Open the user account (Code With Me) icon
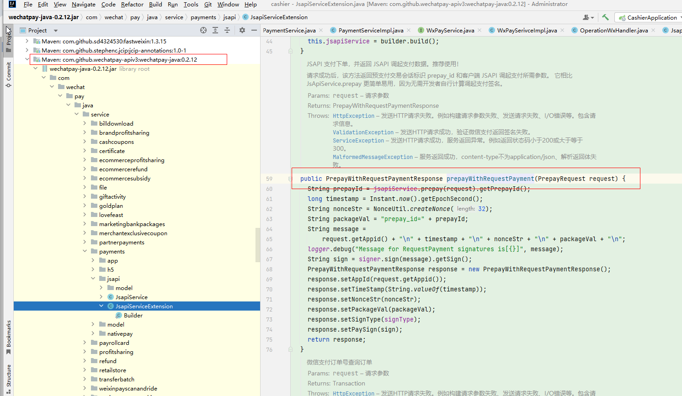The width and height of the screenshot is (682, 396). pyautogui.click(x=588, y=17)
